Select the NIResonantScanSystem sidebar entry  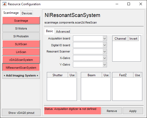click(x=21, y=67)
